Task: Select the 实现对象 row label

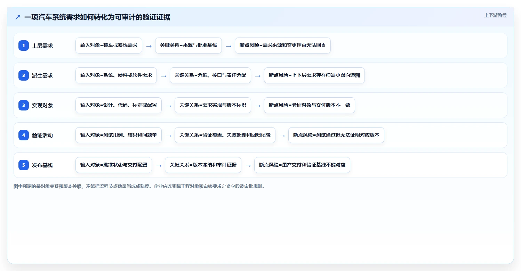Action: (x=42, y=105)
